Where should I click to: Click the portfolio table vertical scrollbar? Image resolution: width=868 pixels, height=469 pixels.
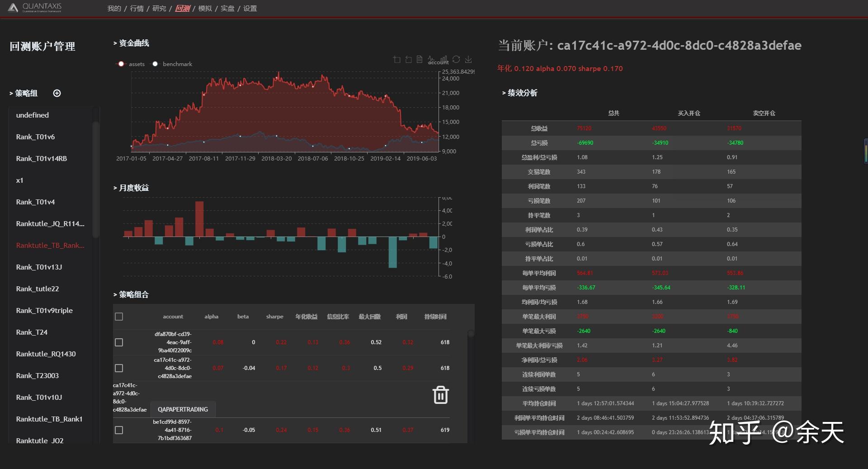(471, 334)
